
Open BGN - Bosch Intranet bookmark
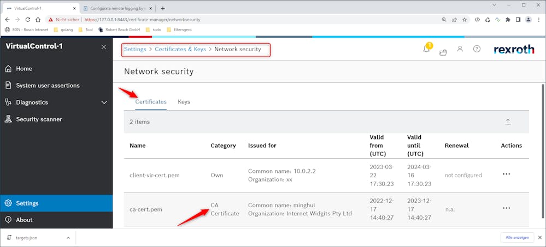tap(27, 29)
